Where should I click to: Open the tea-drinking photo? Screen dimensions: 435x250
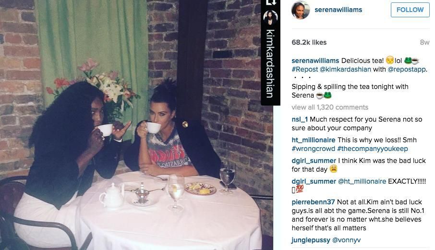coord(136,125)
